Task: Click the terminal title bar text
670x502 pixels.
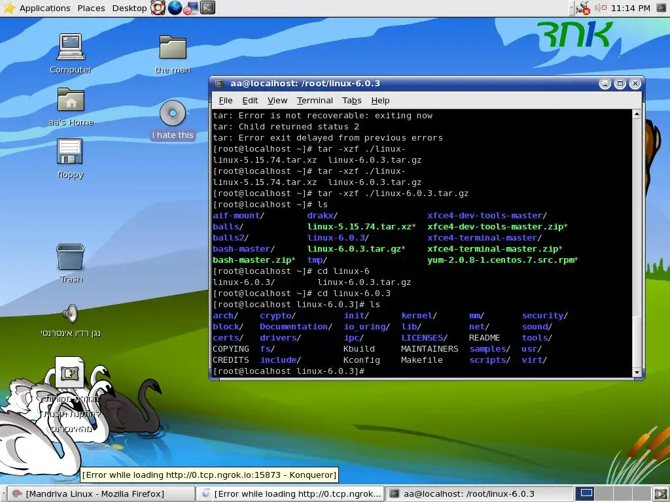Action: (305, 84)
